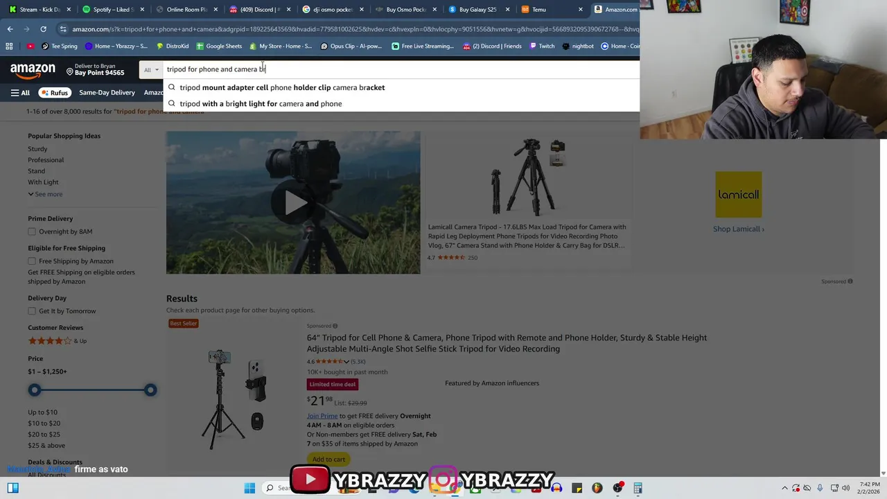Click the Amazon logo

pos(33,69)
